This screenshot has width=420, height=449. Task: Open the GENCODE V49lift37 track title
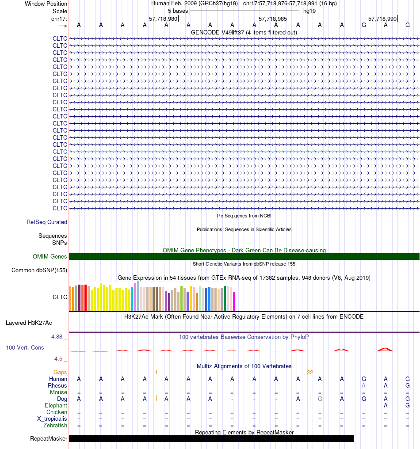pos(244,32)
